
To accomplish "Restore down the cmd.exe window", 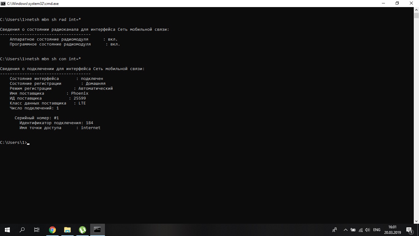I will [x=398, y=3].
